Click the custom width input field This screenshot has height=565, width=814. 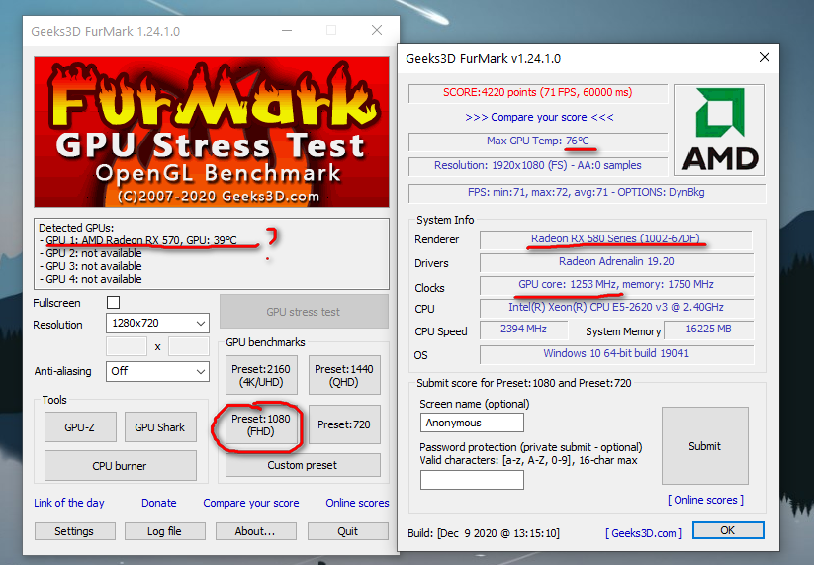click(127, 346)
